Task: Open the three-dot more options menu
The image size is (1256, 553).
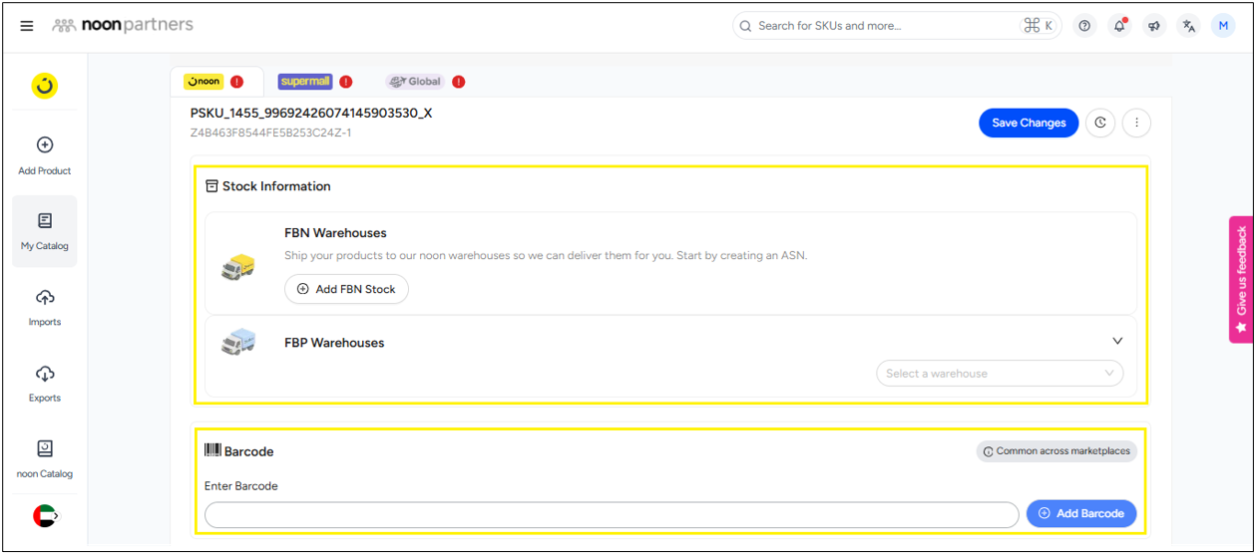Action: click(x=1136, y=123)
